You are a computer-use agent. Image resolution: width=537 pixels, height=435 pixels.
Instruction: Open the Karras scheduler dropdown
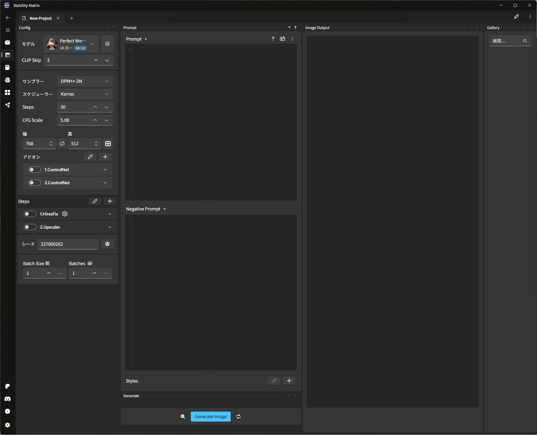[x=85, y=94]
